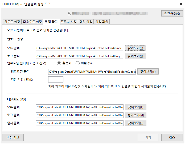The width and height of the screenshot is (185, 144).
Task: Click the 로그아웃(G) button
Action: tap(172, 14)
